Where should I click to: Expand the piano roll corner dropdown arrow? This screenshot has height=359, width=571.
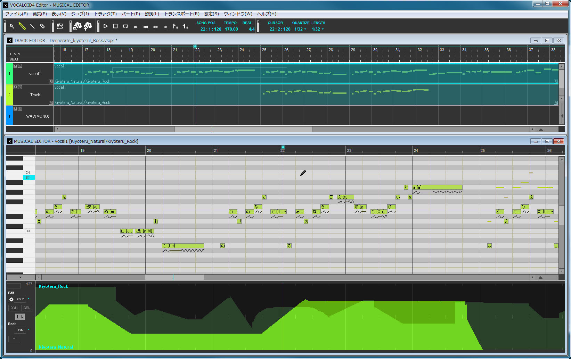[x=21, y=277]
